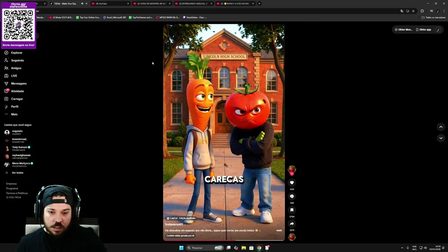
Task: Expand Empresa footer section
Action: pos(11,184)
